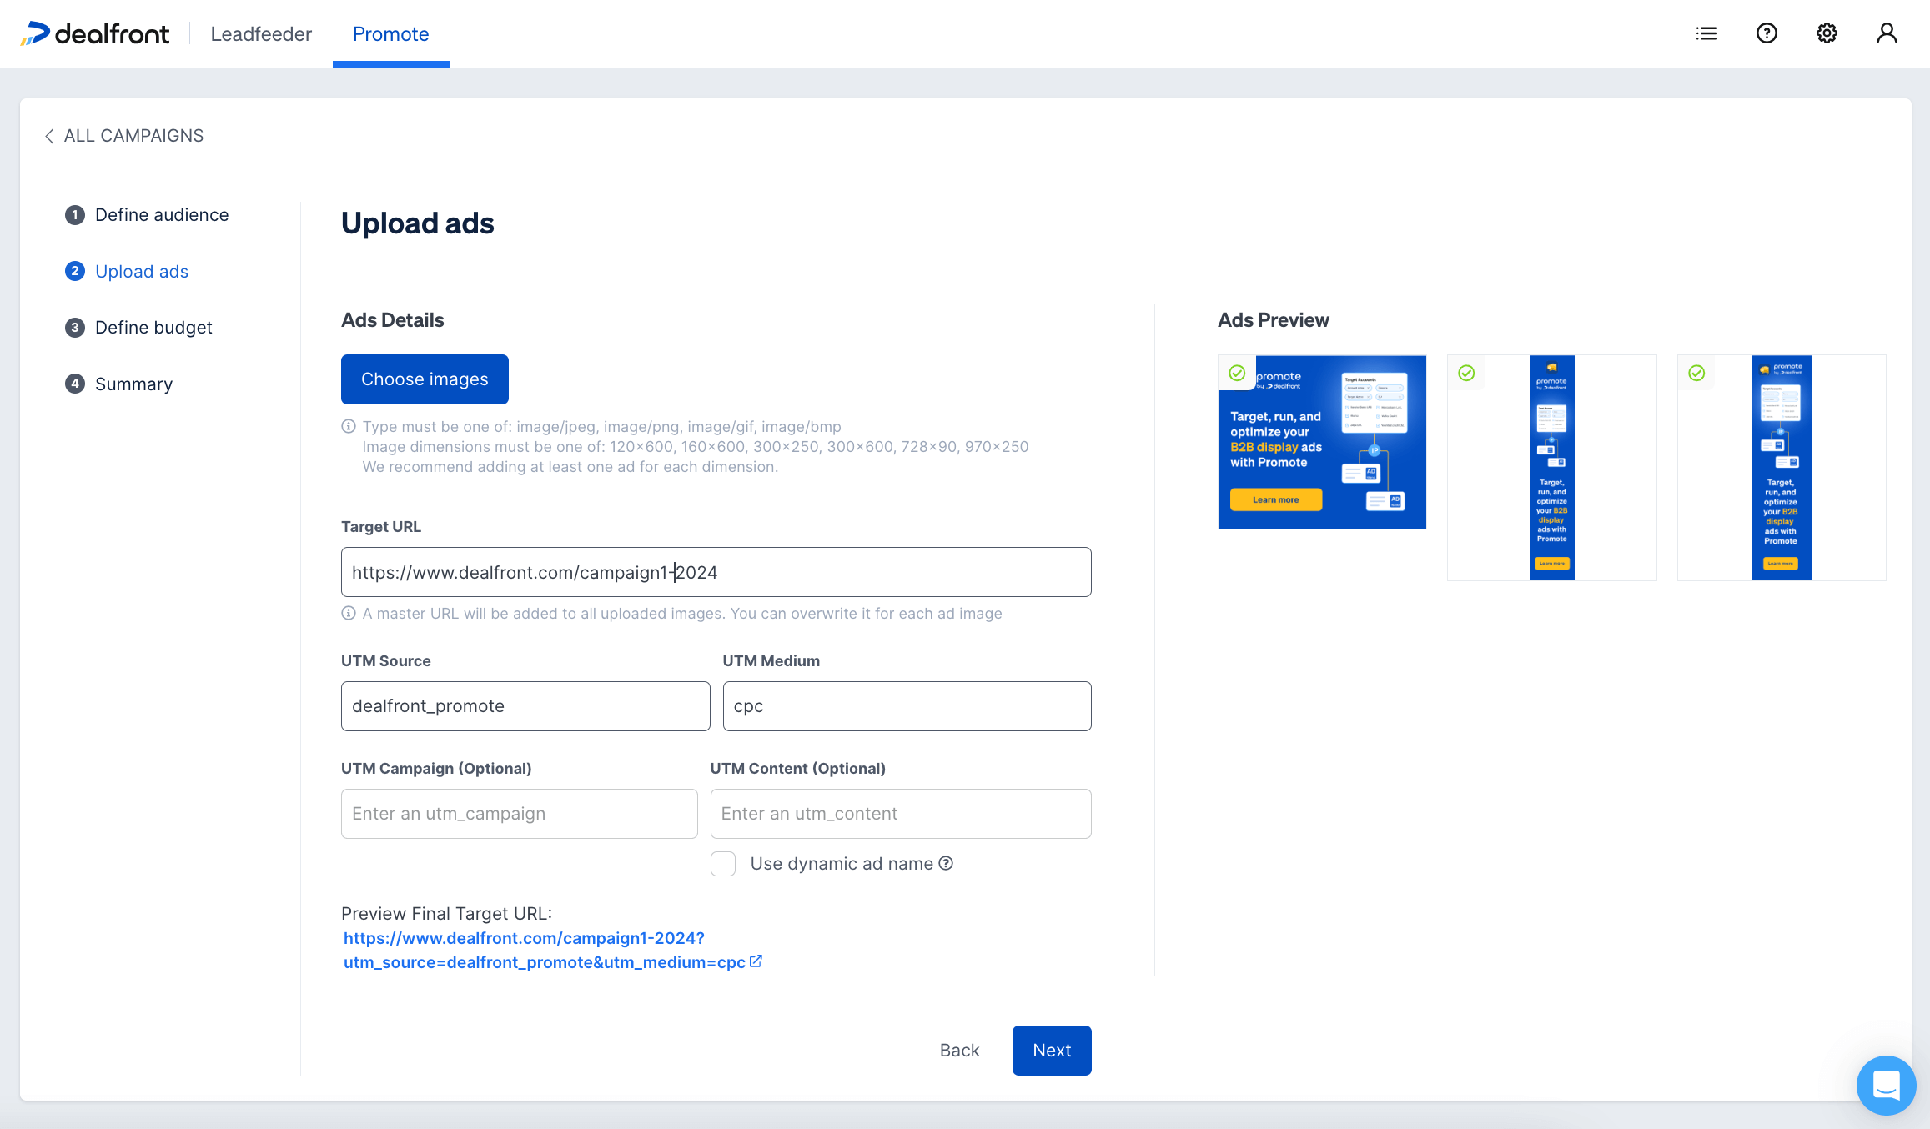Click the Choose images button
1930x1129 pixels.
[425, 379]
